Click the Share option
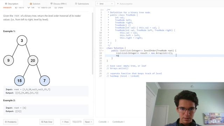224x126 pixels. click(x=59, y=8)
